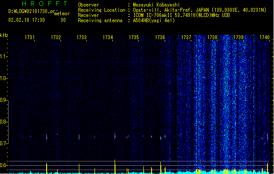Click the meteor echo at 1740
Screen dimensions: 274x174
coord(267,137)
